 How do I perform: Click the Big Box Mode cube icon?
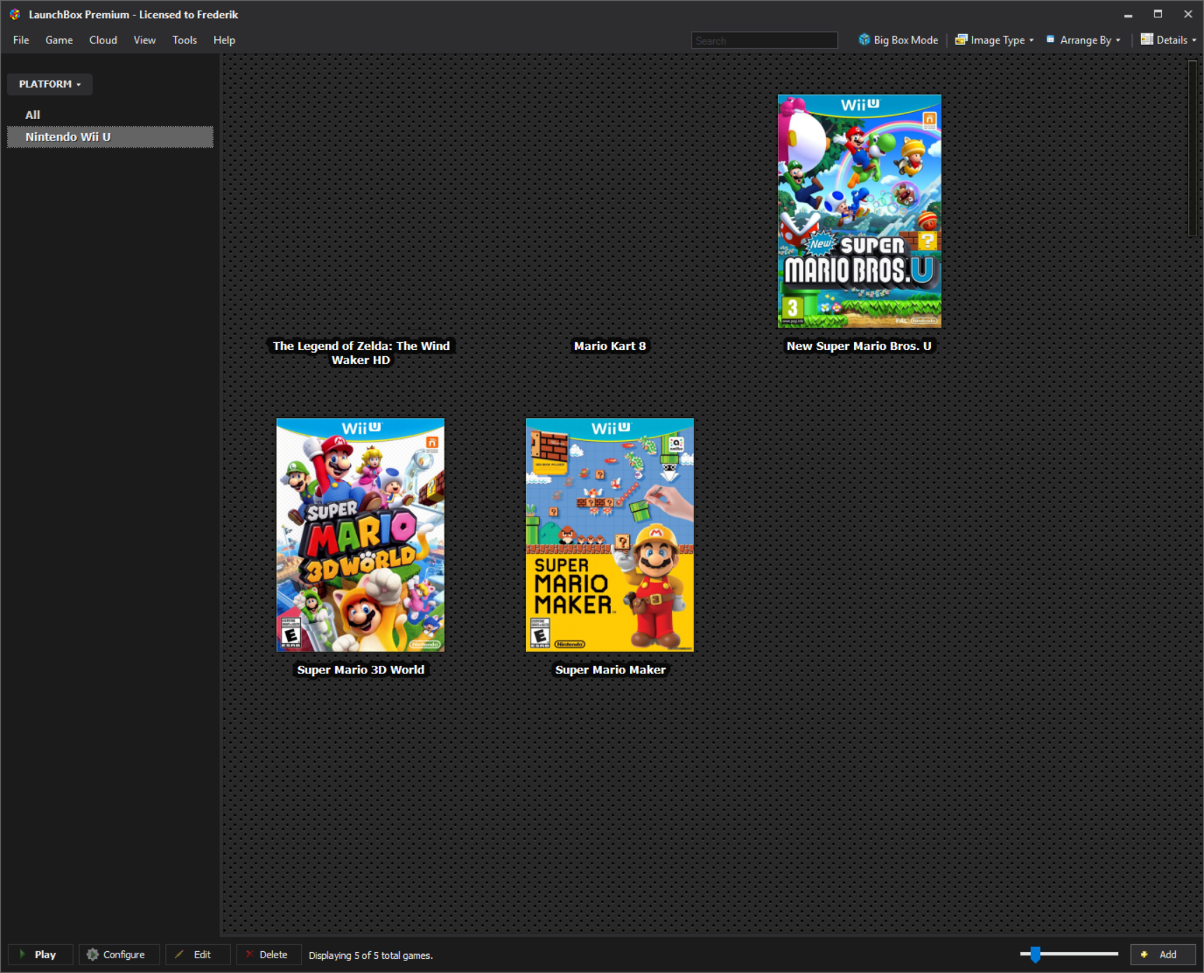point(864,40)
